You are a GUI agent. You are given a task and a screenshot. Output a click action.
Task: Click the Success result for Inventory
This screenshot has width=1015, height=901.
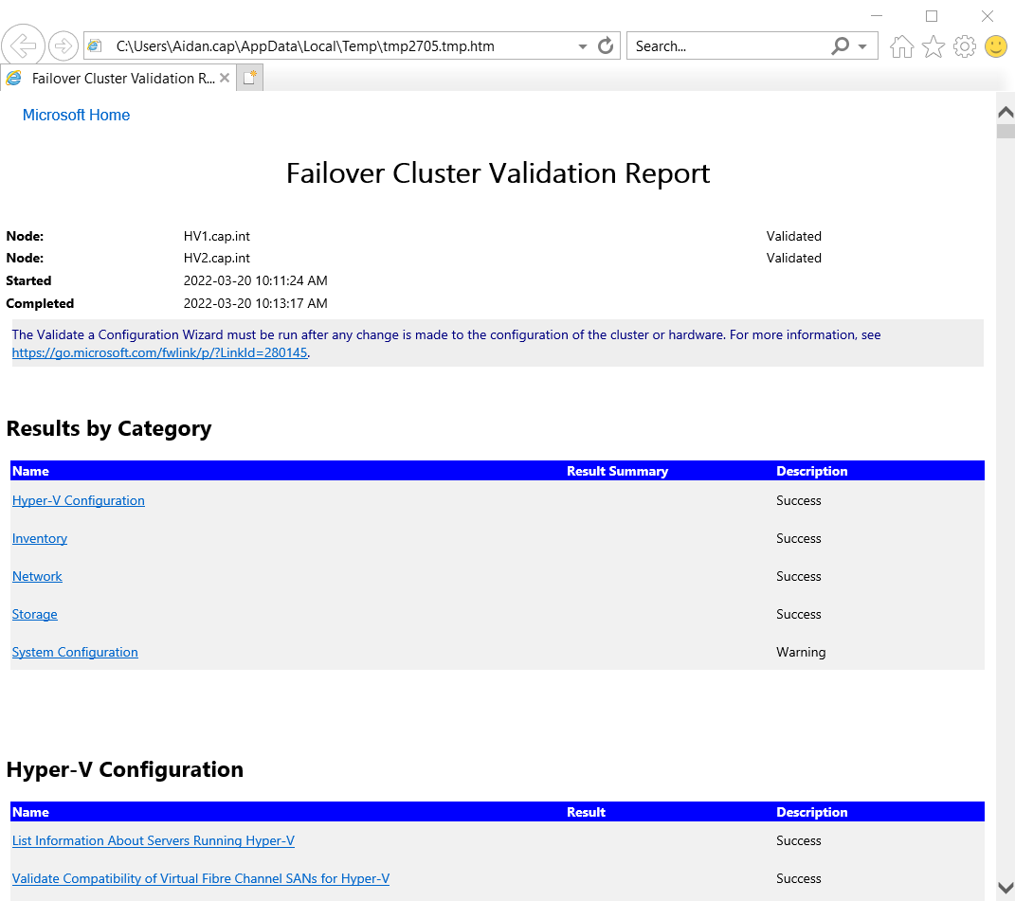799,538
